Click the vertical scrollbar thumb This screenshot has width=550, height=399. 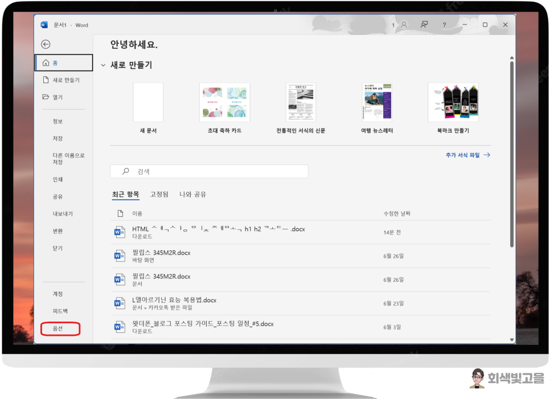click(x=512, y=154)
